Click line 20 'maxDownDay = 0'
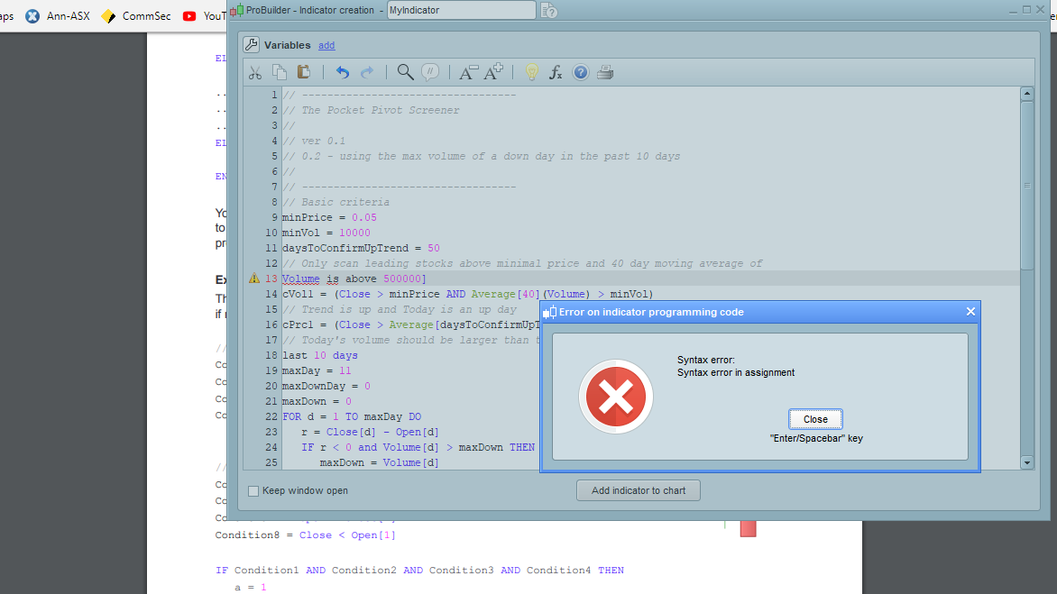This screenshot has width=1057, height=594. point(326,387)
